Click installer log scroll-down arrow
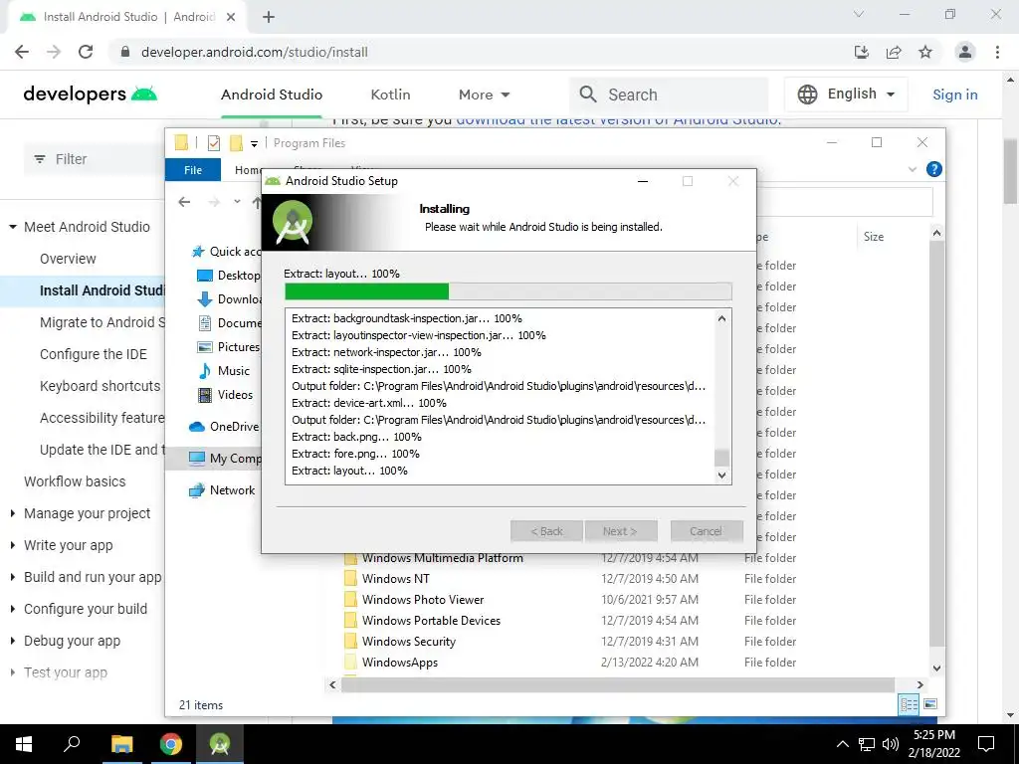The image size is (1019, 764). coord(722,476)
